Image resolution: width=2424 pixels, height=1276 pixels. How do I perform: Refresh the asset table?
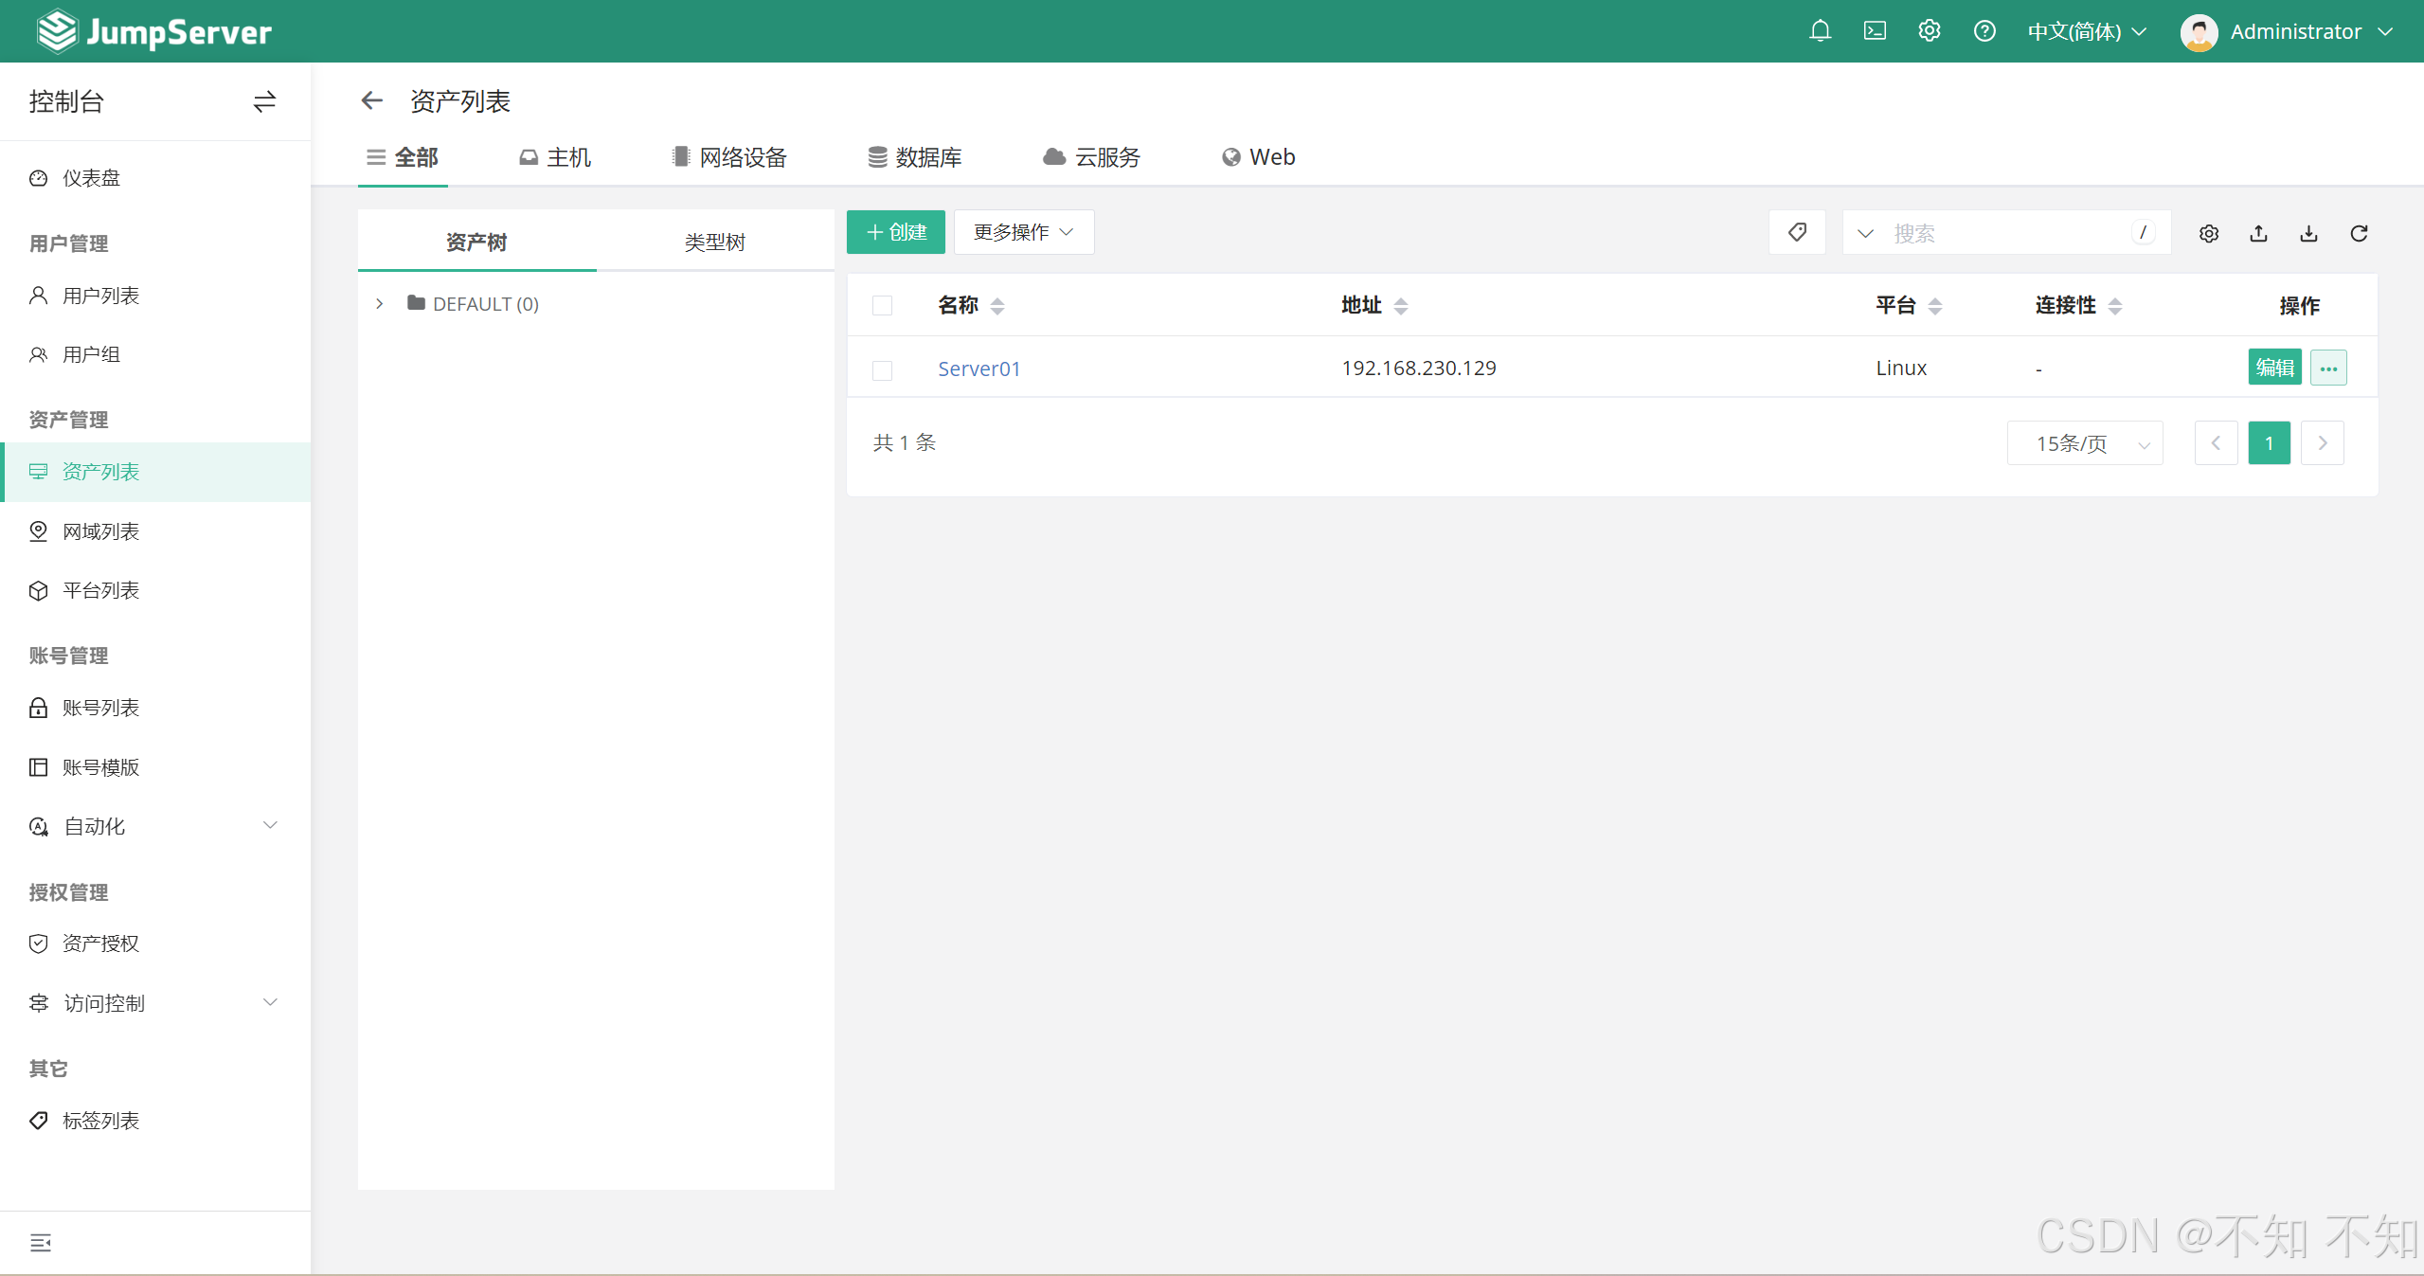pos(2359,233)
